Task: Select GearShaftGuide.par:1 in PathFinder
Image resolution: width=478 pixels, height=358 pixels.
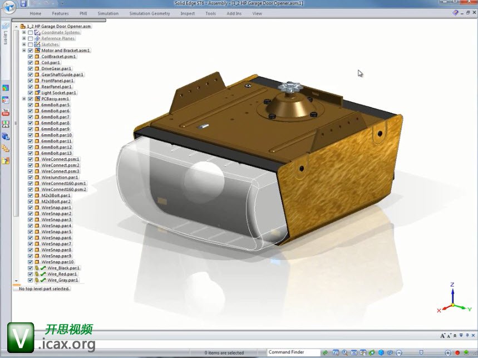Action: click(62, 75)
